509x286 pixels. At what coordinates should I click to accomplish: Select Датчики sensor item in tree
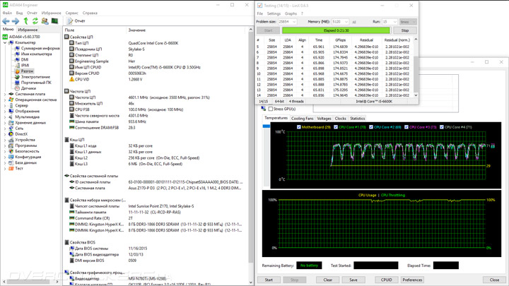click(28, 88)
